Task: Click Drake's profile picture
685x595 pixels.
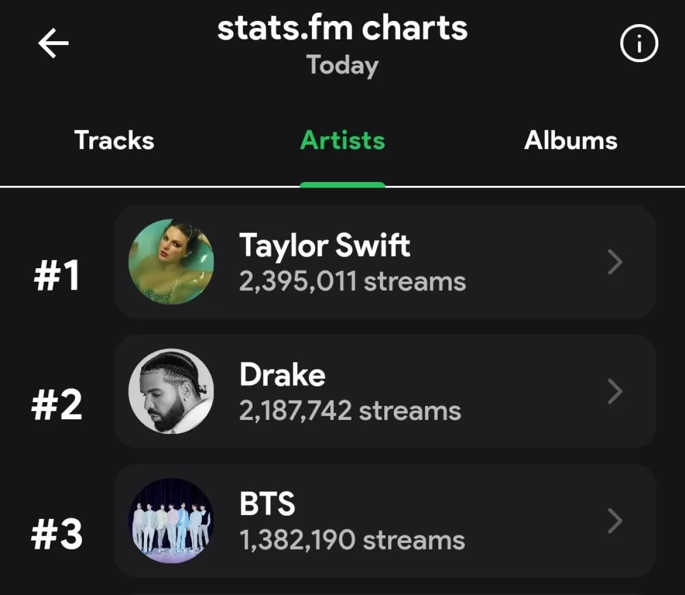Action: 171,391
